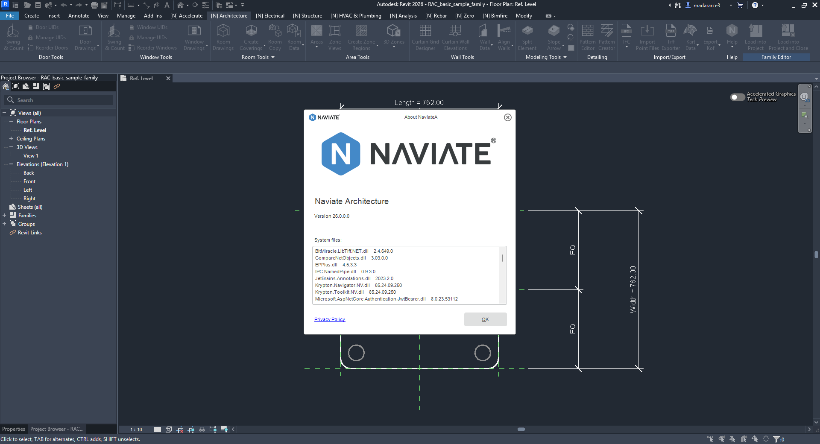Launch the Curtain Grid Designer
Image resolution: width=820 pixels, height=444 pixels.
coord(425,38)
